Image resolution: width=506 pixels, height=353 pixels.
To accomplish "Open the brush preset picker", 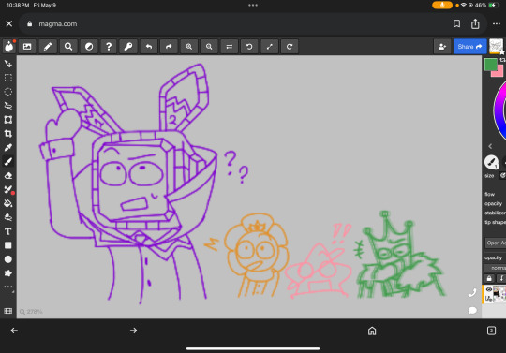I will click(492, 162).
